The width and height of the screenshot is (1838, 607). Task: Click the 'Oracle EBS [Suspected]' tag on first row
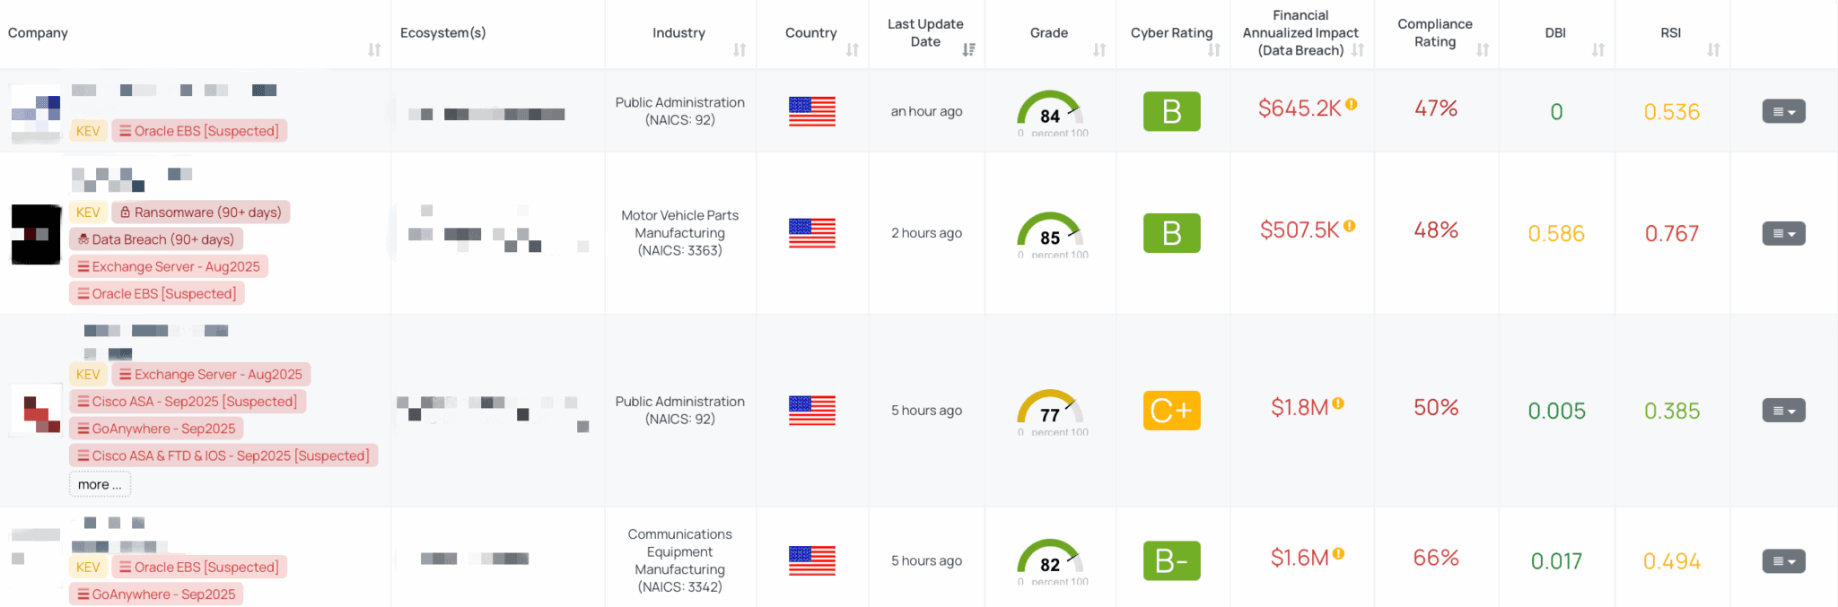click(199, 130)
